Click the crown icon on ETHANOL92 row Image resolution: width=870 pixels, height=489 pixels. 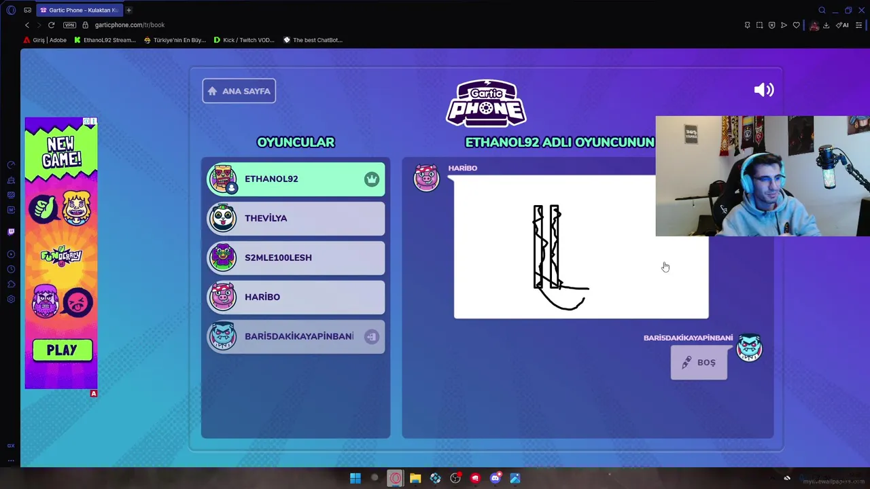tap(371, 179)
